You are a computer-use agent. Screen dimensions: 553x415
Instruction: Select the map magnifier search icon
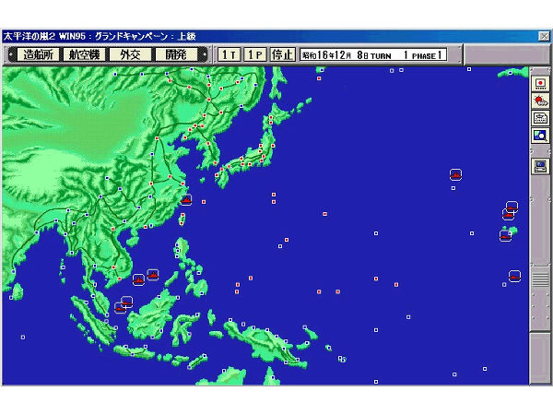coord(540,136)
